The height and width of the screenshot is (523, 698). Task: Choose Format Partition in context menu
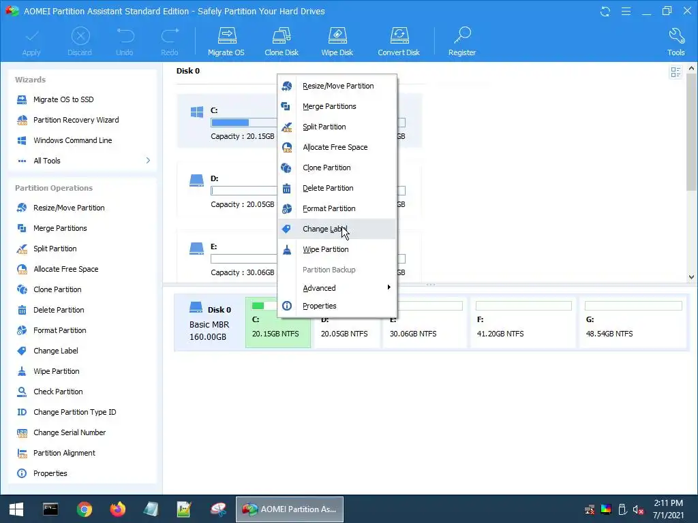[337, 208]
